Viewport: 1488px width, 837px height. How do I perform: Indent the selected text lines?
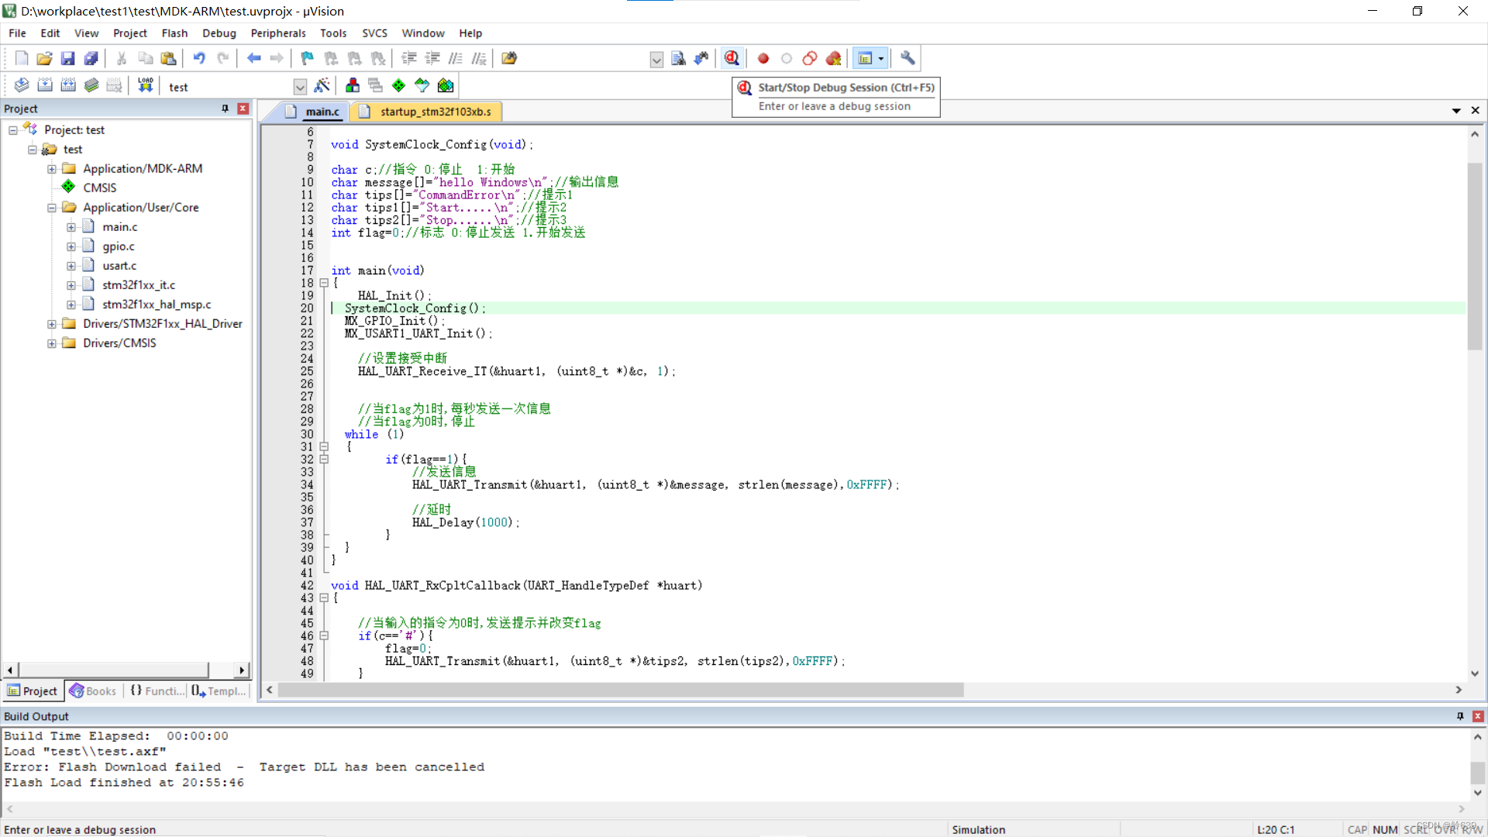409,58
